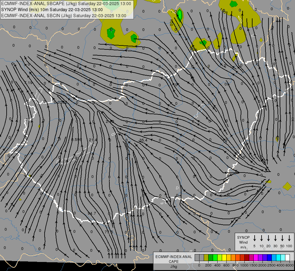
Task: Click the 200 tick label in CAPE legend
Action: pos(208,265)
